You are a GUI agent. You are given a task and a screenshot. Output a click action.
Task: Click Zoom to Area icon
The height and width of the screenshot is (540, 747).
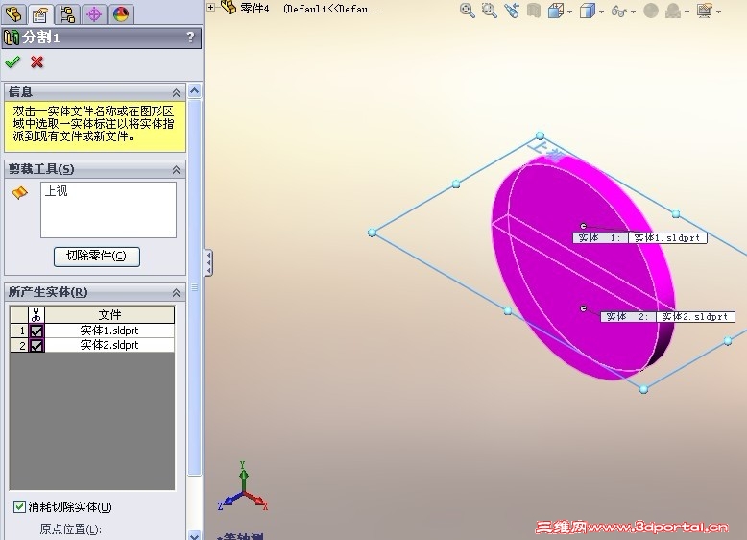coord(490,11)
